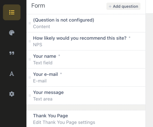The height and width of the screenshot is (127, 153).
Task: Open the form questions list sidebar icon
Action: (12, 12)
